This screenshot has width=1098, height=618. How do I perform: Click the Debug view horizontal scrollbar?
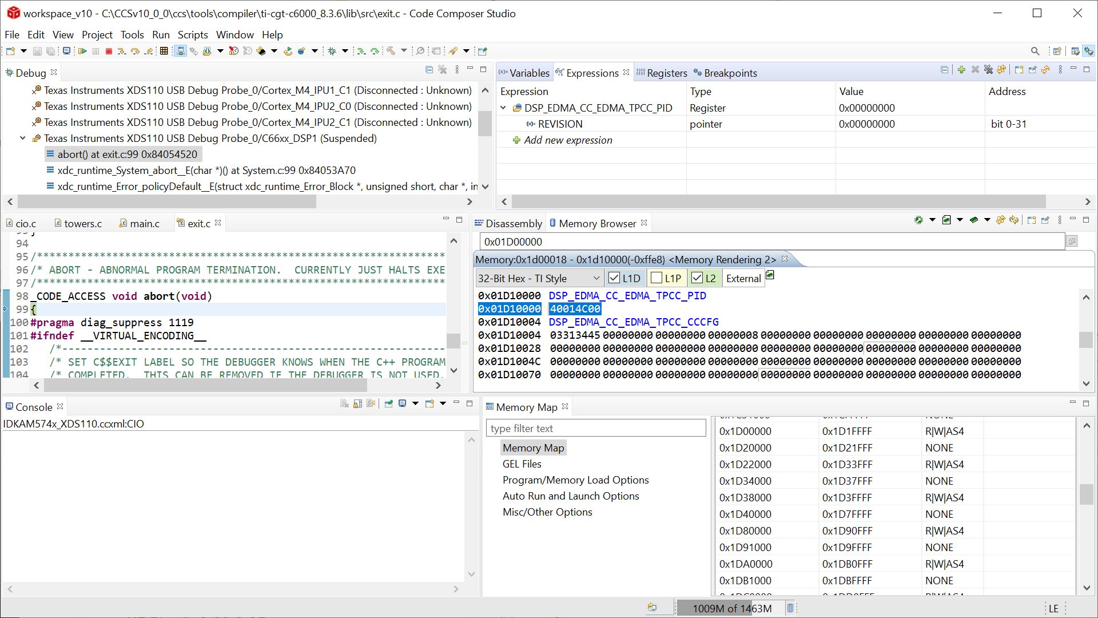click(167, 201)
